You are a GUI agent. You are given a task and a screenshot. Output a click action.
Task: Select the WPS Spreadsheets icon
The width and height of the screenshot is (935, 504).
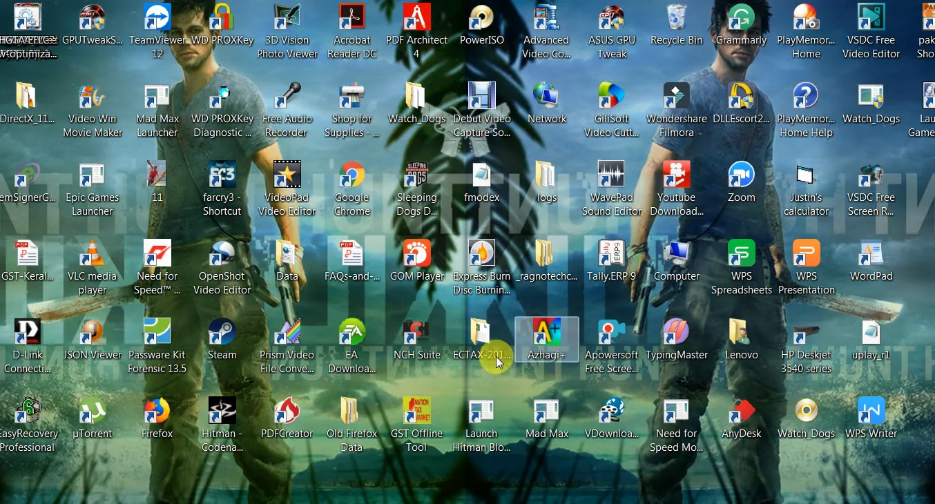point(742,253)
